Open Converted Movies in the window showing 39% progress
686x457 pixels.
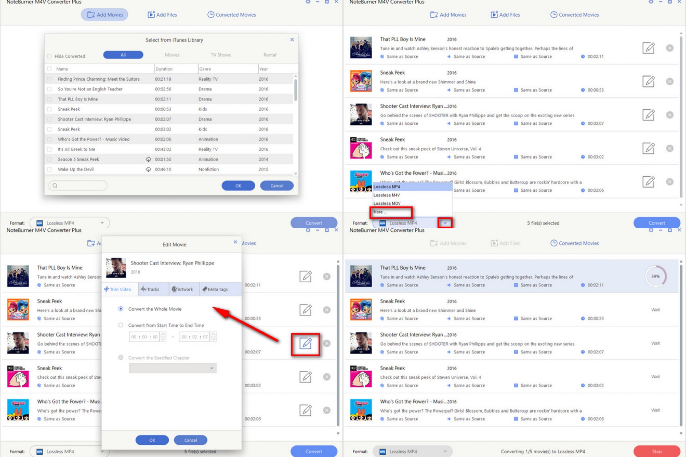point(574,243)
